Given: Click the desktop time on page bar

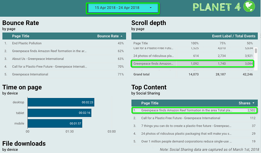Looking at the screenshot, I should [x=61, y=102].
